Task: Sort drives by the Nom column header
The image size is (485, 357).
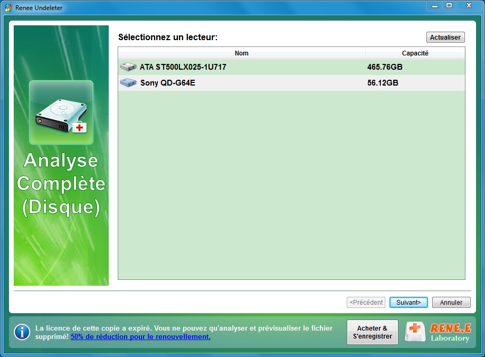Action: [242, 53]
